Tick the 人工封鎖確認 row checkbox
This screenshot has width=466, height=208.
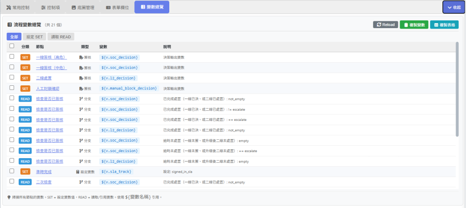12,88
